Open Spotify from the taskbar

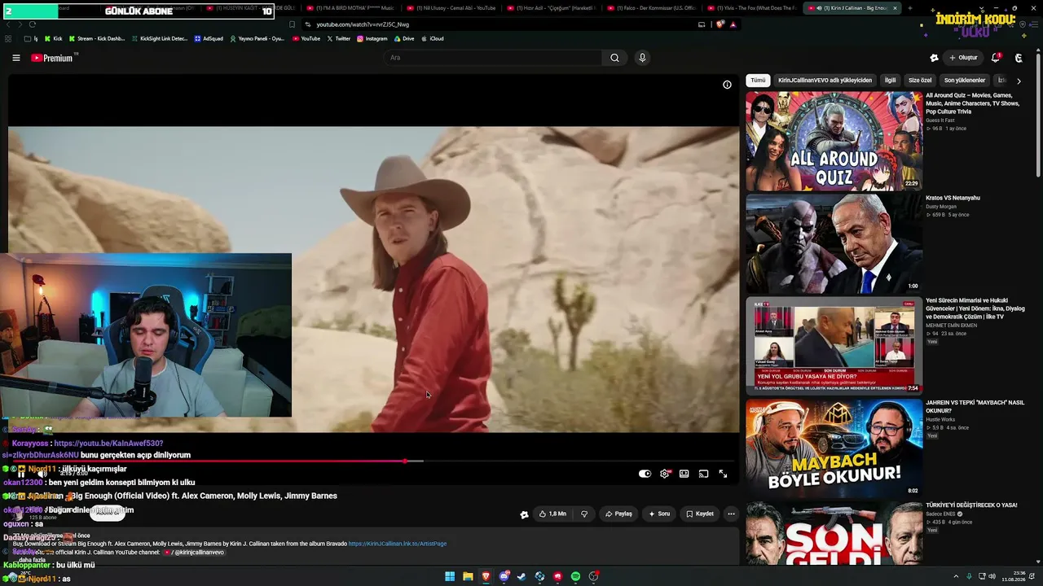(x=575, y=577)
